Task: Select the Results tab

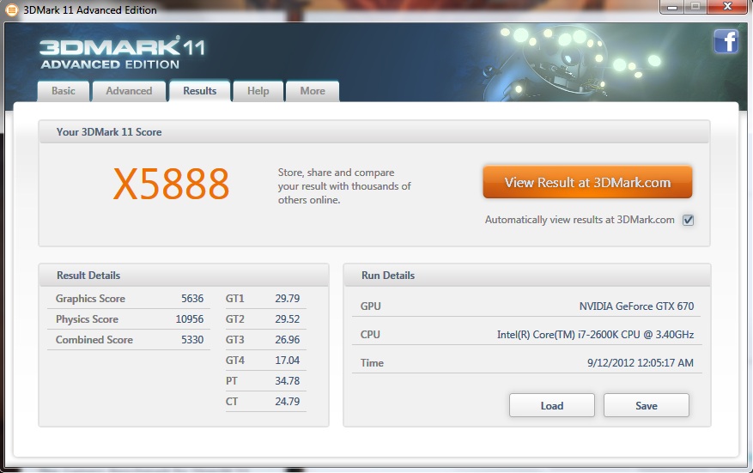Action: pos(200,91)
